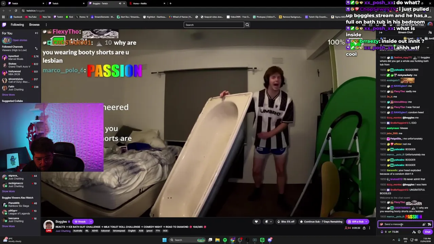Click the share stream icon
Image resolution: width=434 pixels, height=244 pixels.
[364, 228]
